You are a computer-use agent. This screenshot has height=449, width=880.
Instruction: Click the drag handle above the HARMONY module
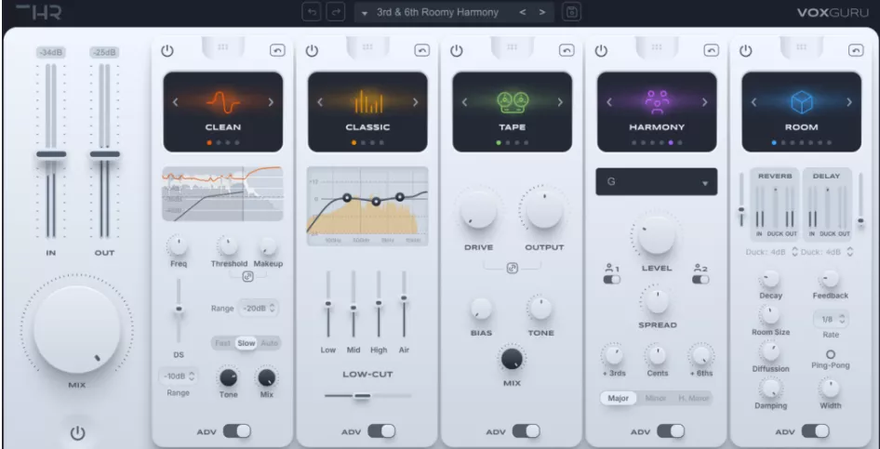click(657, 47)
